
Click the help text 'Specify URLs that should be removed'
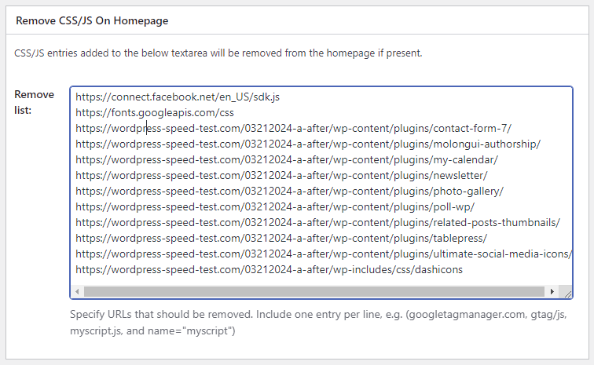click(318, 323)
